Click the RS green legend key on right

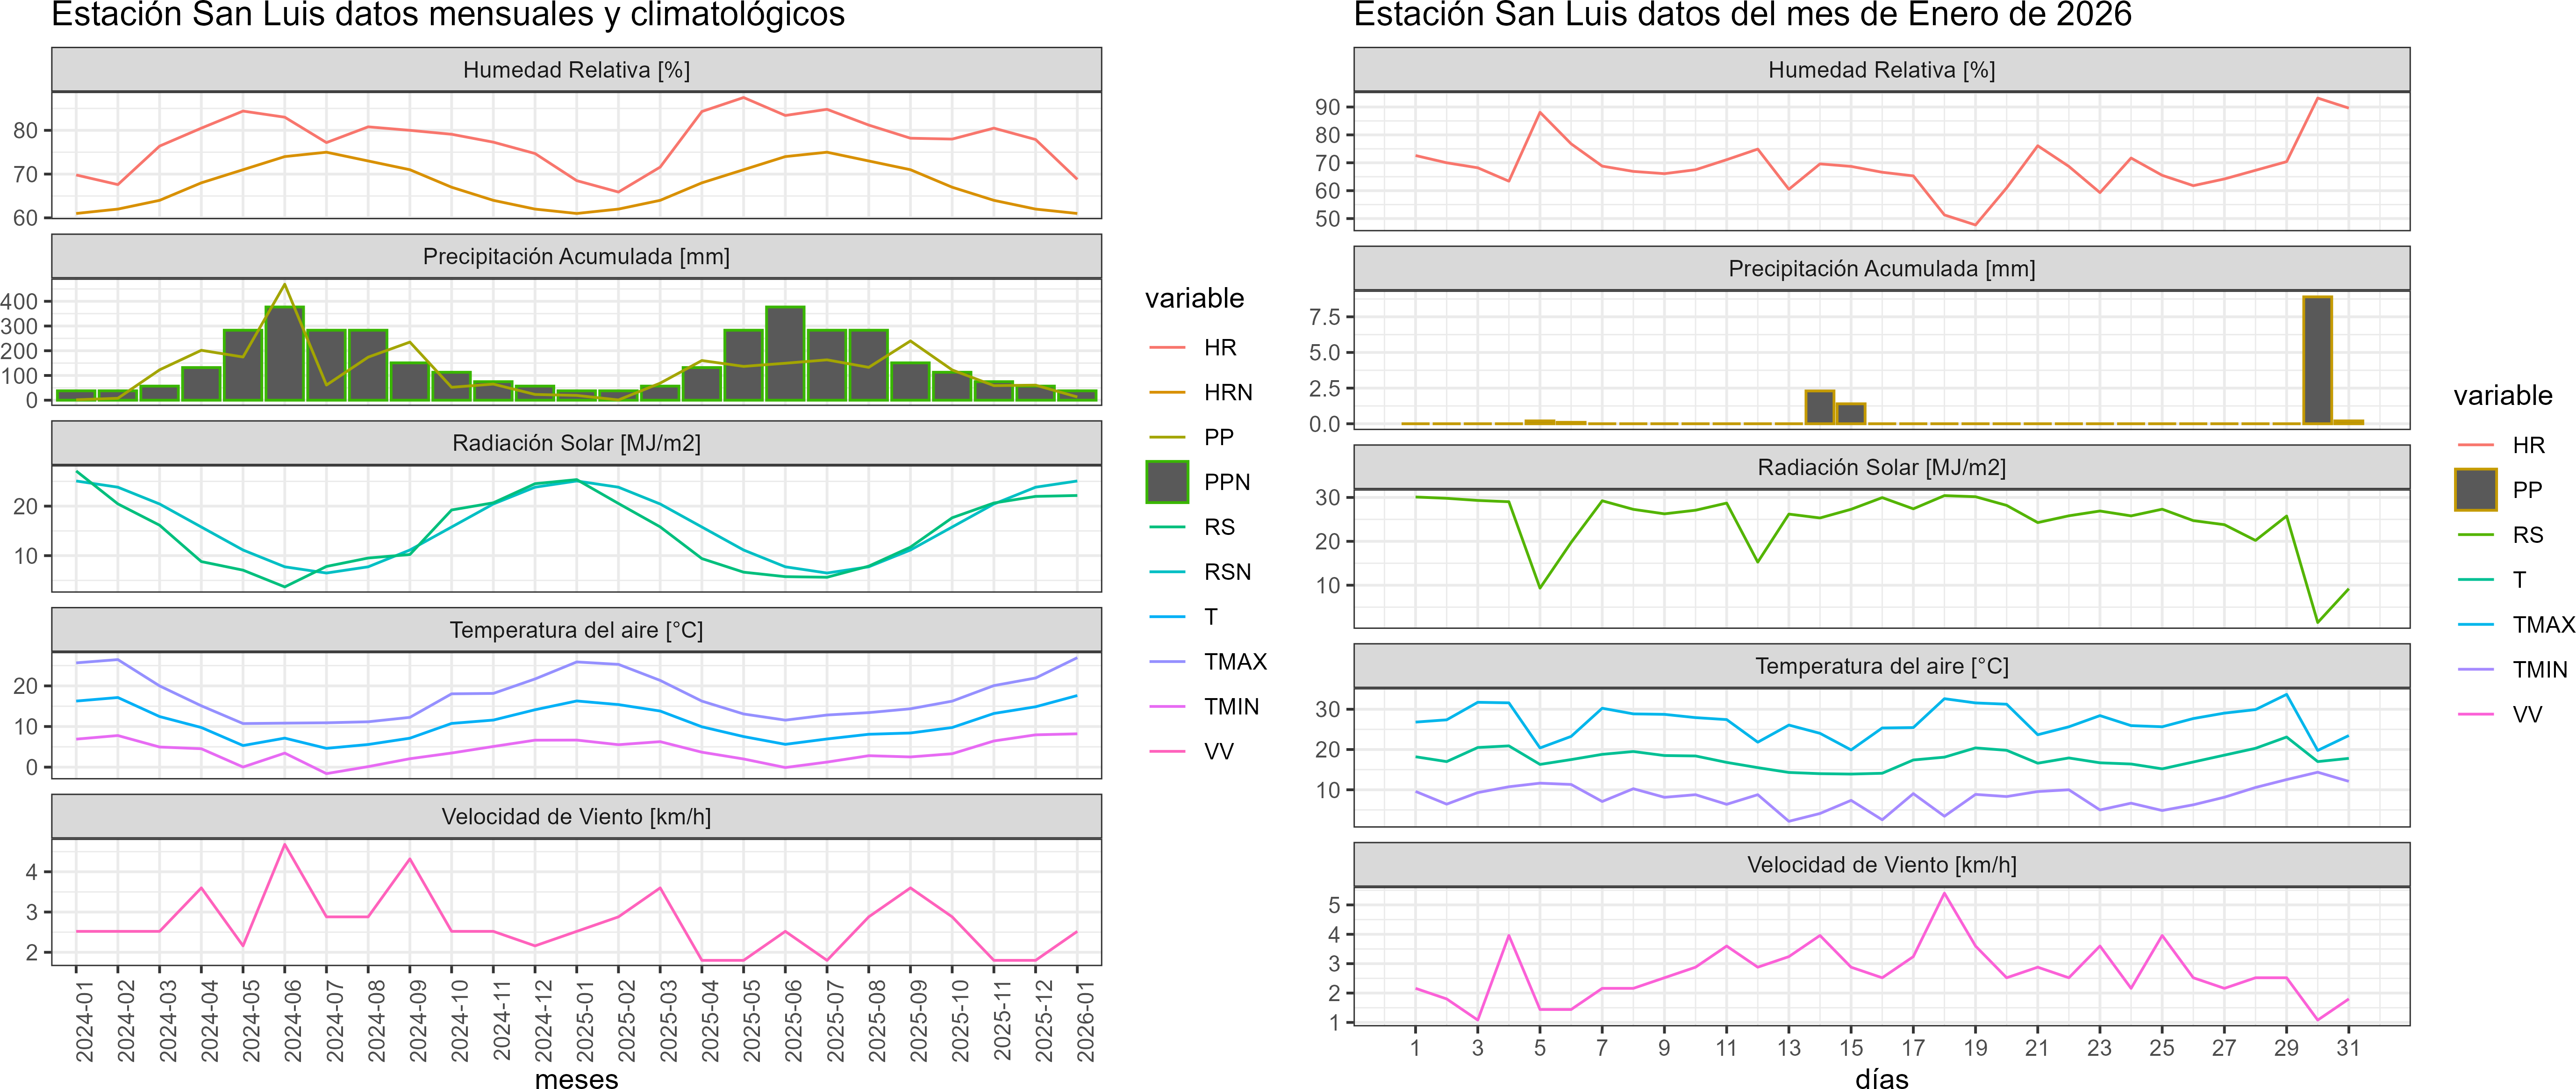2476,534
